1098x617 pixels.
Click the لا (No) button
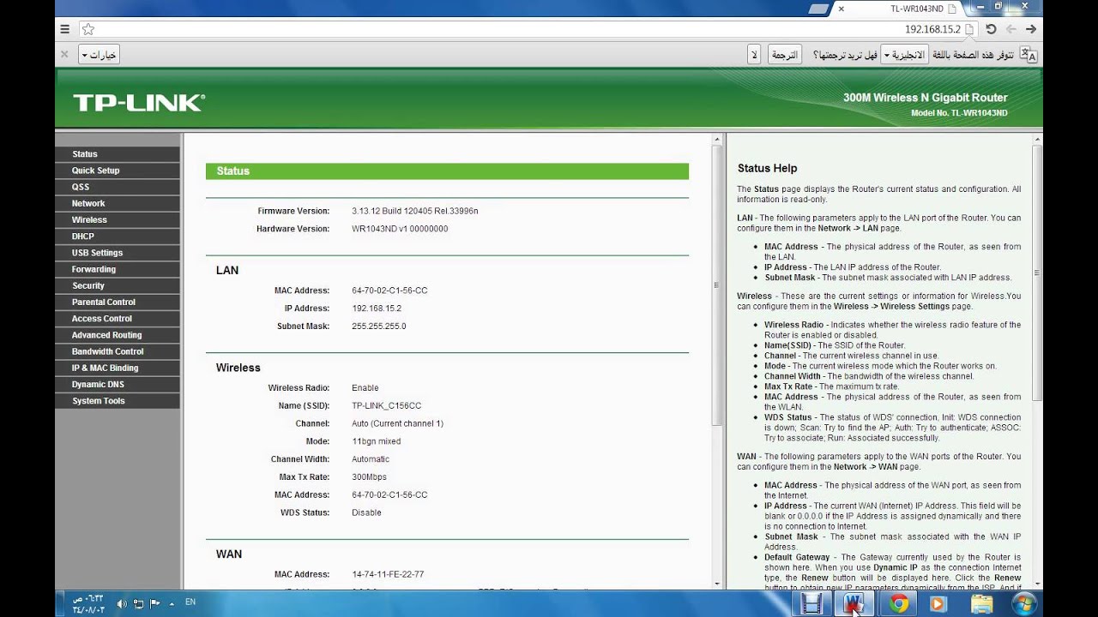(754, 55)
